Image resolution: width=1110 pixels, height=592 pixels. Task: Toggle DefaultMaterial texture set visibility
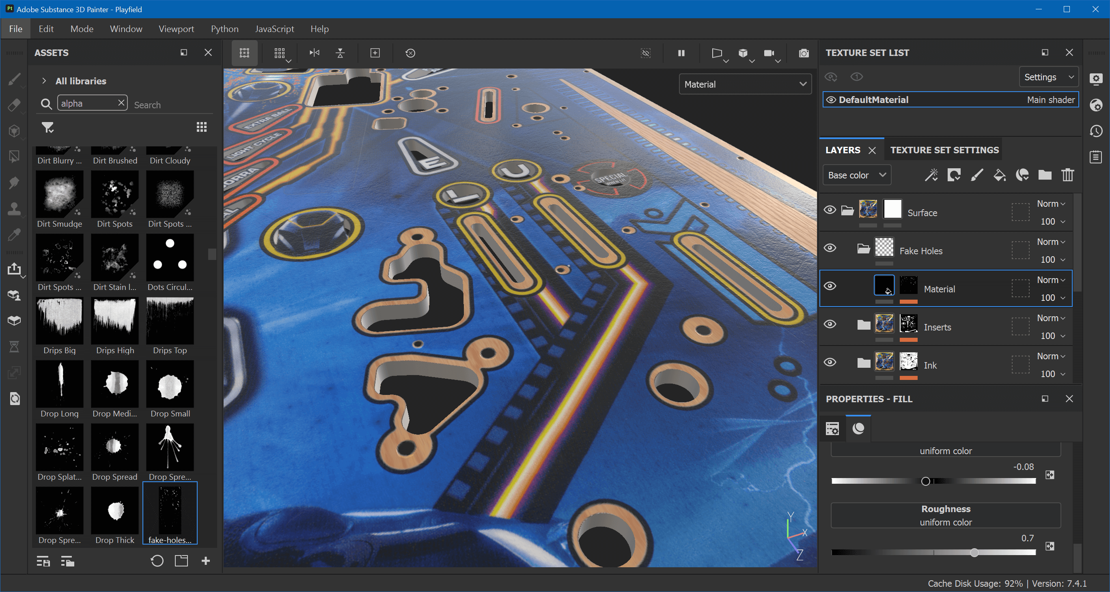pyautogui.click(x=831, y=100)
